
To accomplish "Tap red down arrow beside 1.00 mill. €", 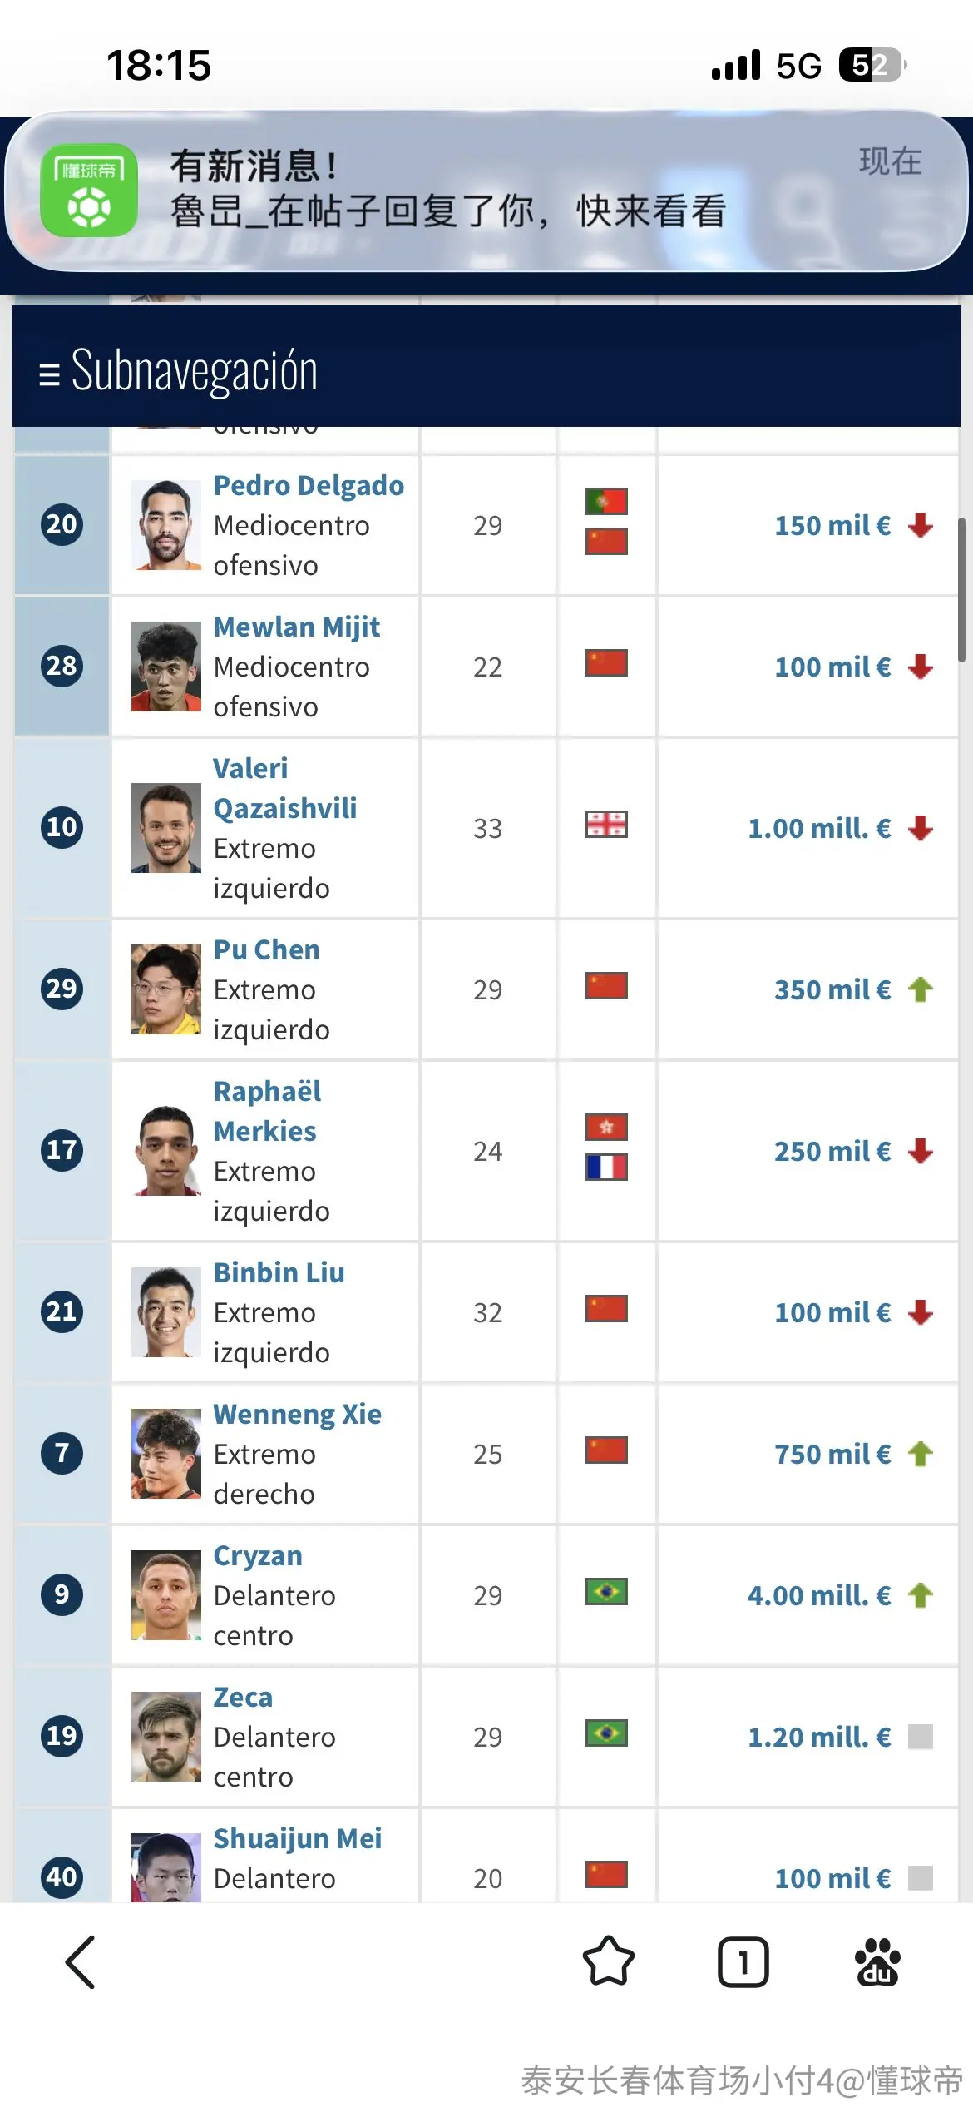I will [921, 828].
